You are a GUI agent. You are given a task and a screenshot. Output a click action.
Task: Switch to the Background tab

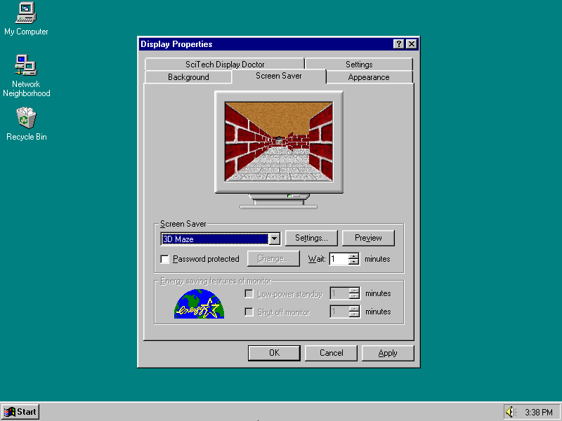[x=188, y=77]
